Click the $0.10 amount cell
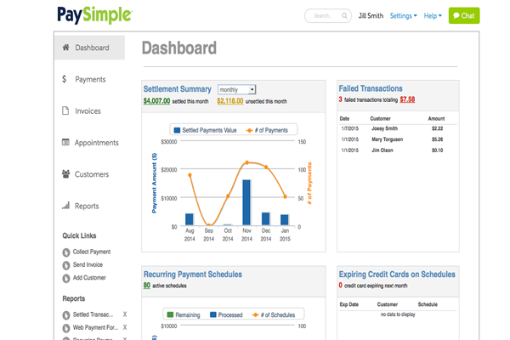 [x=438, y=150]
